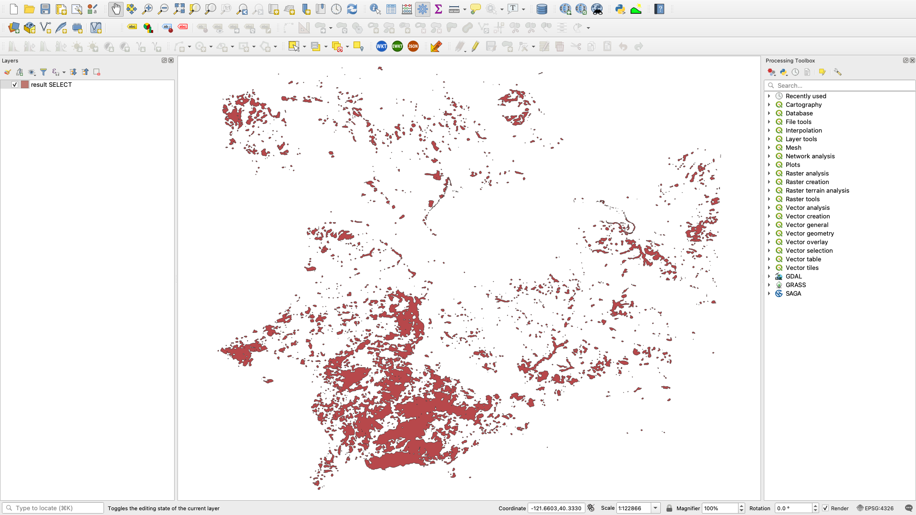Toggle visibility of result SELECT layer
The image size is (916, 515).
[15, 84]
